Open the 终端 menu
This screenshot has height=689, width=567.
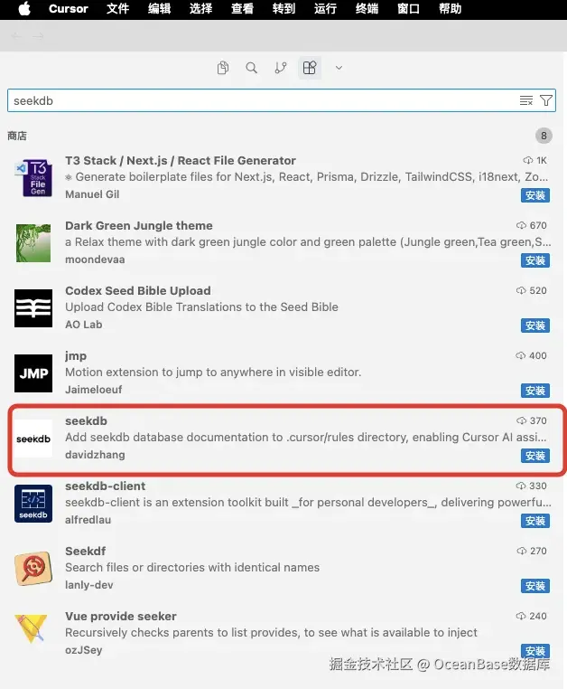tap(367, 9)
